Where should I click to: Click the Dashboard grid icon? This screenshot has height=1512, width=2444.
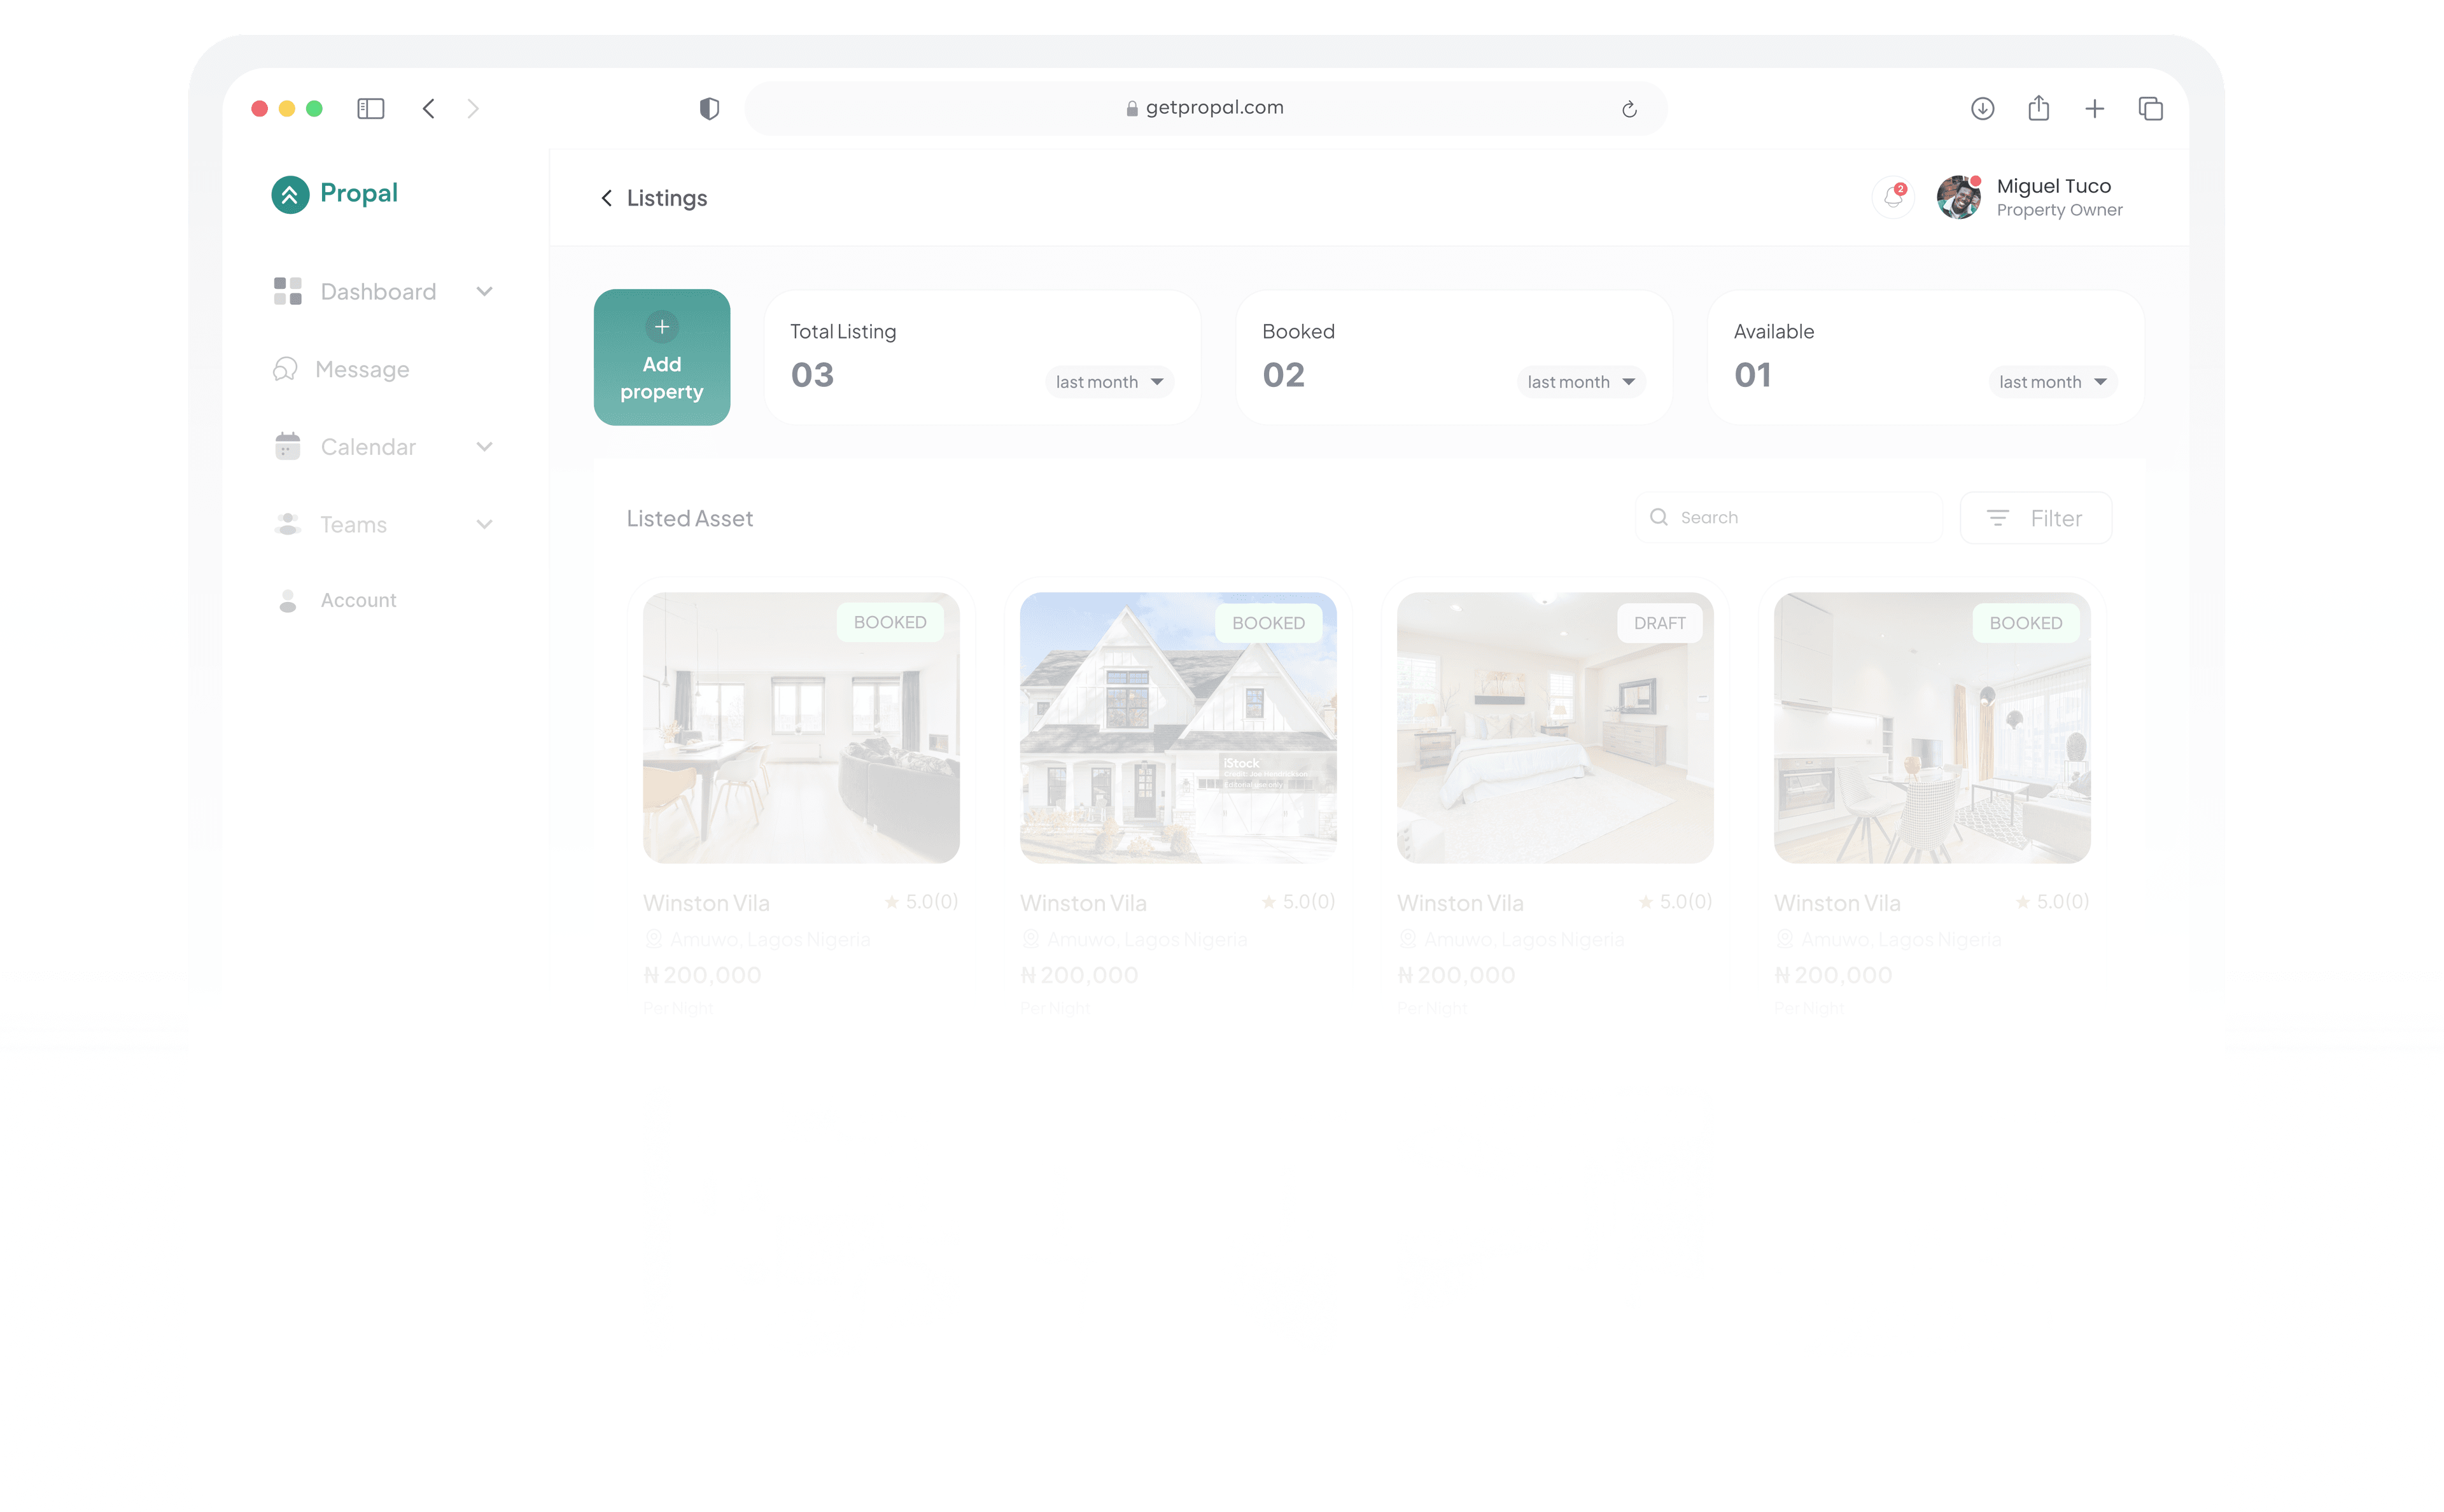tap(288, 291)
